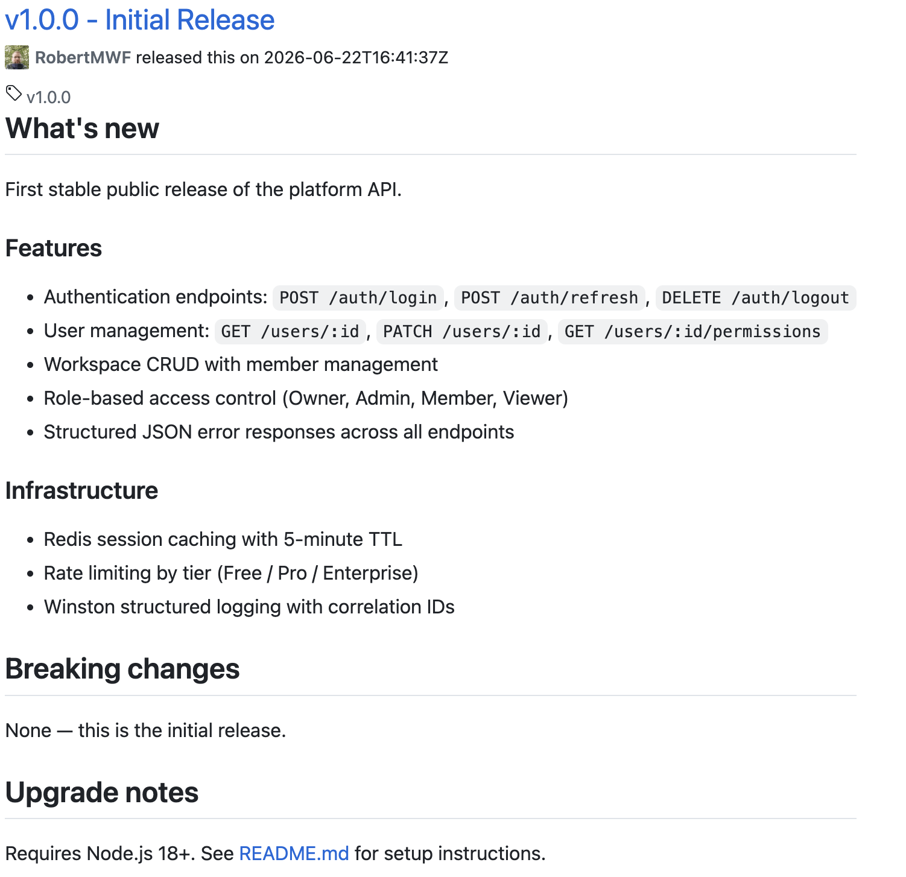Click the POST /auth/refresh code snippet

coord(550,298)
